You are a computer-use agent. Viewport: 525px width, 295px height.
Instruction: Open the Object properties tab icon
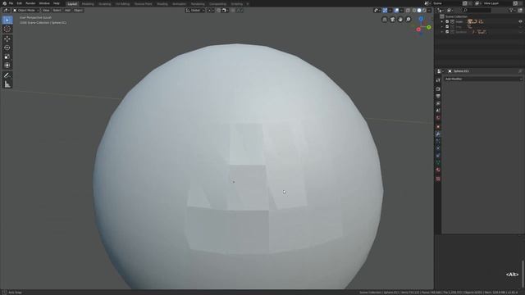point(438,127)
